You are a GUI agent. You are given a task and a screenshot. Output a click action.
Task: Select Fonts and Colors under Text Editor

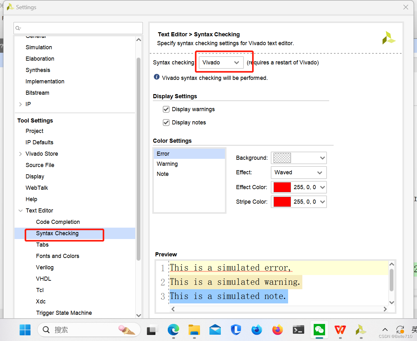pyautogui.click(x=57, y=256)
